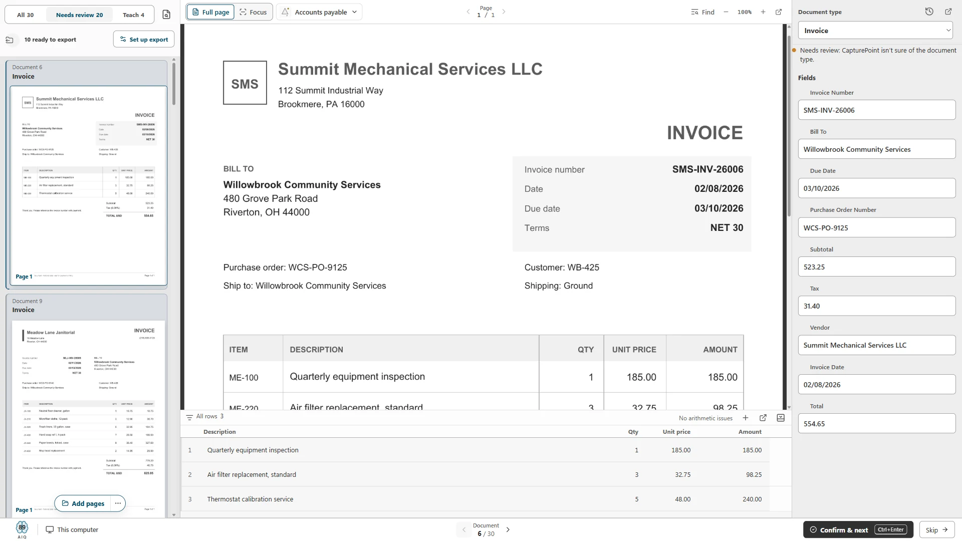962x541 pixels.
Task: Switch to Focus view mode
Action: [x=253, y=12]
